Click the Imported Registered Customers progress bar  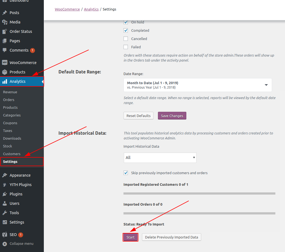point(199,193)
